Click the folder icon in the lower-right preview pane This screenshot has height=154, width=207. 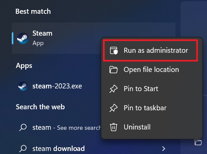198,142
